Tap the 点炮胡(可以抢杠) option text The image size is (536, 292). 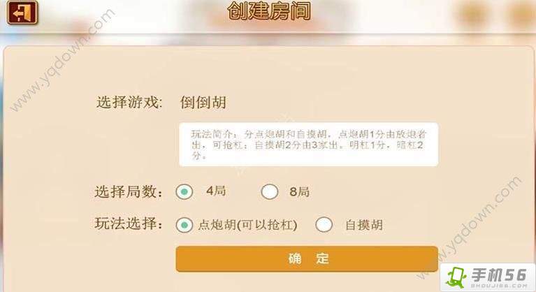248,225
